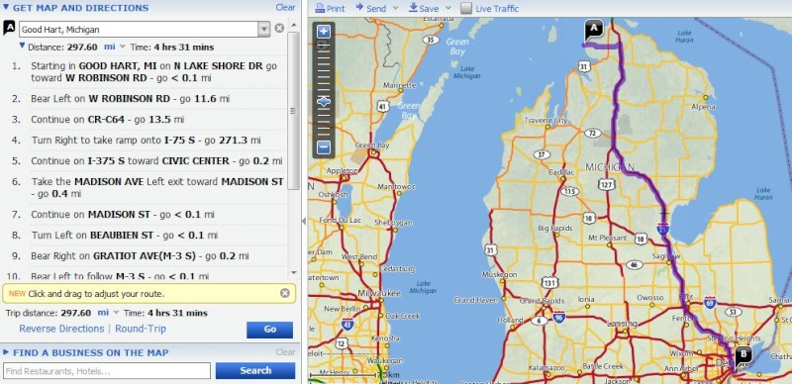Image resolution: width=792 pixels, height=384 pixels.
Task: Click the Print icon in the toolbar
Action: pos(320,8)
